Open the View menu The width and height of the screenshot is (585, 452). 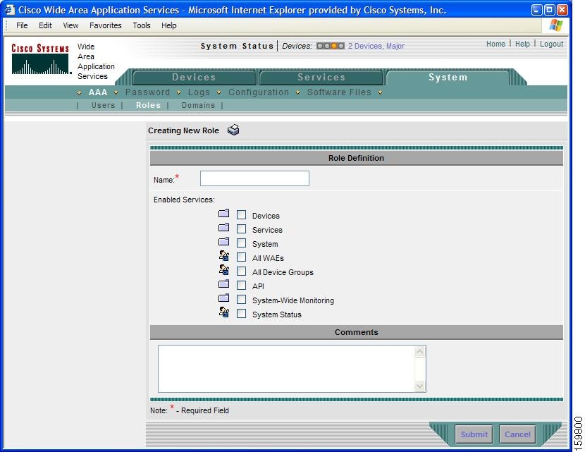70,25
